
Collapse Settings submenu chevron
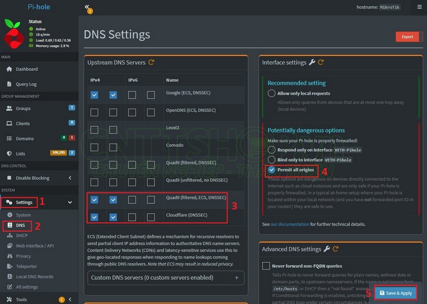pyautogui.click(x=70, y=202)
